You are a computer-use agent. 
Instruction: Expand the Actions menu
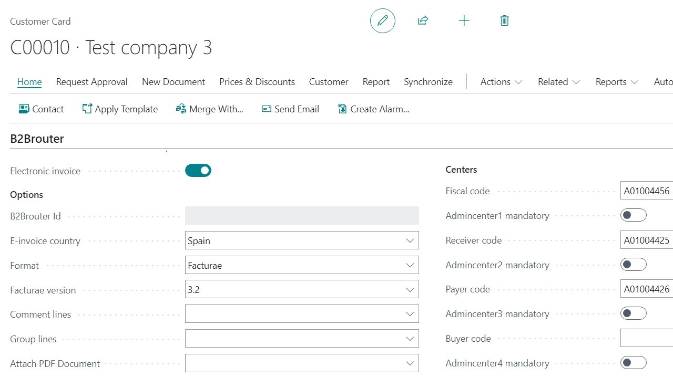click(x=501, y=82)
